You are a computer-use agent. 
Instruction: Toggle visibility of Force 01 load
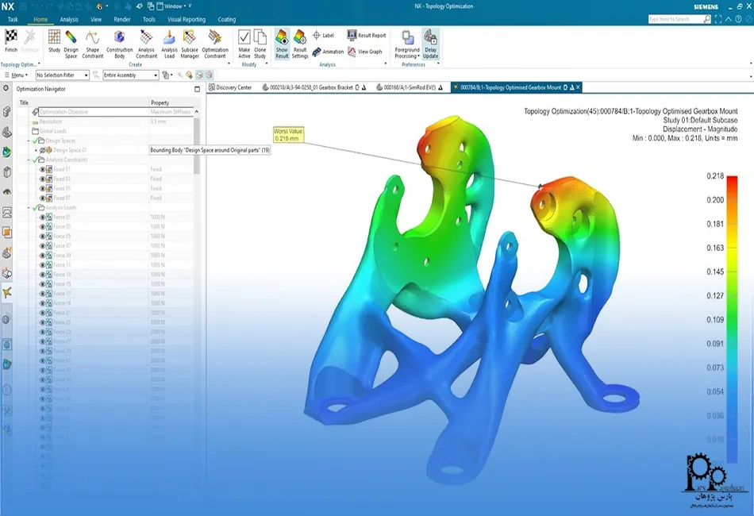pyautogui.click(x=42, y=218)
